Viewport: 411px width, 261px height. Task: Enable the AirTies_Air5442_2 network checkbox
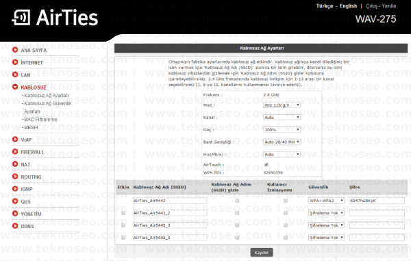(x=123, y=213)
